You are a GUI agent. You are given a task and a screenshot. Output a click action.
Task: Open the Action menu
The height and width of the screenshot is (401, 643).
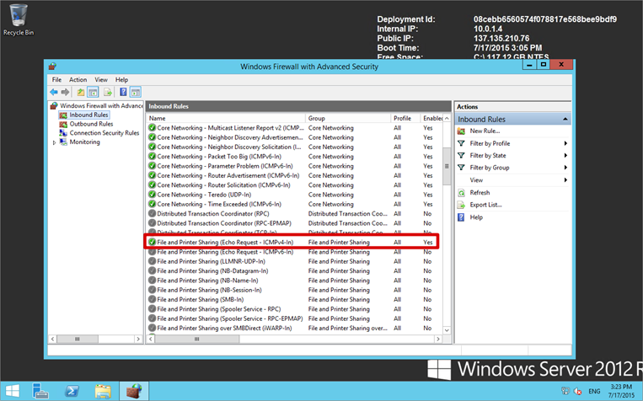[78, 79]
